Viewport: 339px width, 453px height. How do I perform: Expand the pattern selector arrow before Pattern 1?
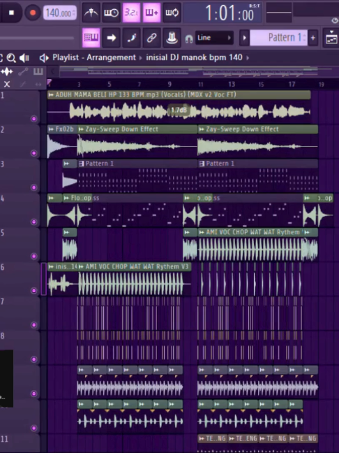244,38
